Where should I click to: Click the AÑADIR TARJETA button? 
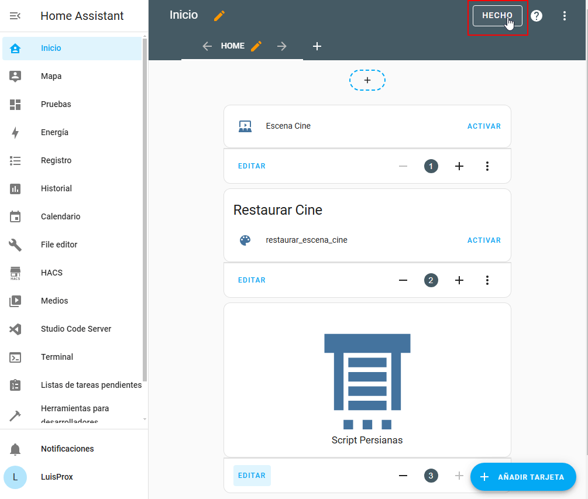[x=523, y=477]
